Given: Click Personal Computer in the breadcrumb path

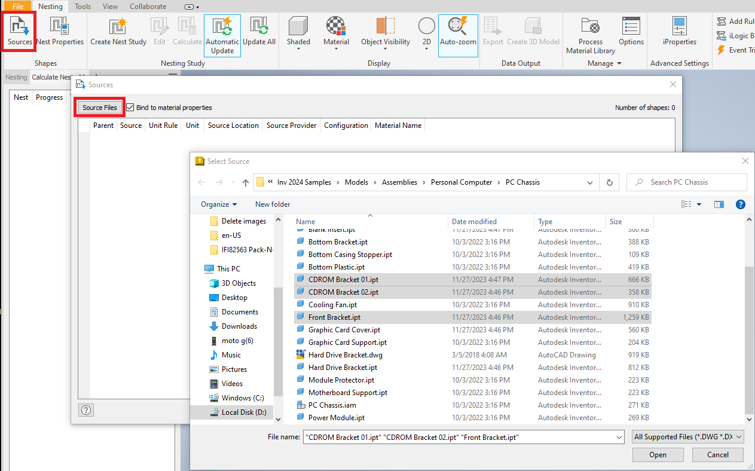Looking at the screenshot, I should [x=461, y=182].
